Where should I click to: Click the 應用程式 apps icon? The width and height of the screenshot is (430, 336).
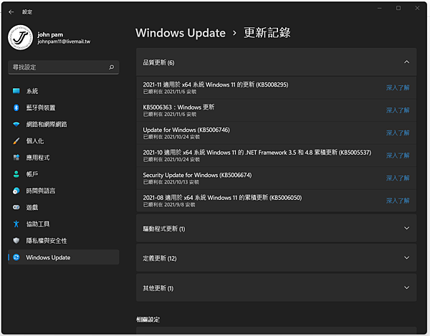(x=16, y=158)
